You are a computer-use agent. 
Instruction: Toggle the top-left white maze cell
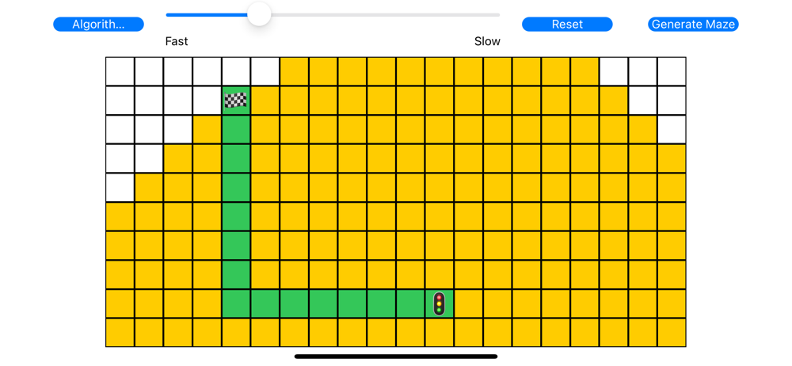click(120, 71)
